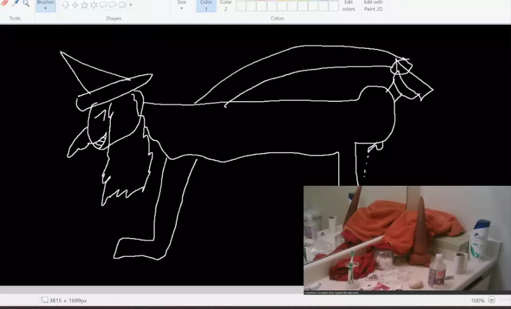The width and height of the screenshot is (511, 309).
Task: Open the Edit colors dialog
Action: [x=349, y=6]
